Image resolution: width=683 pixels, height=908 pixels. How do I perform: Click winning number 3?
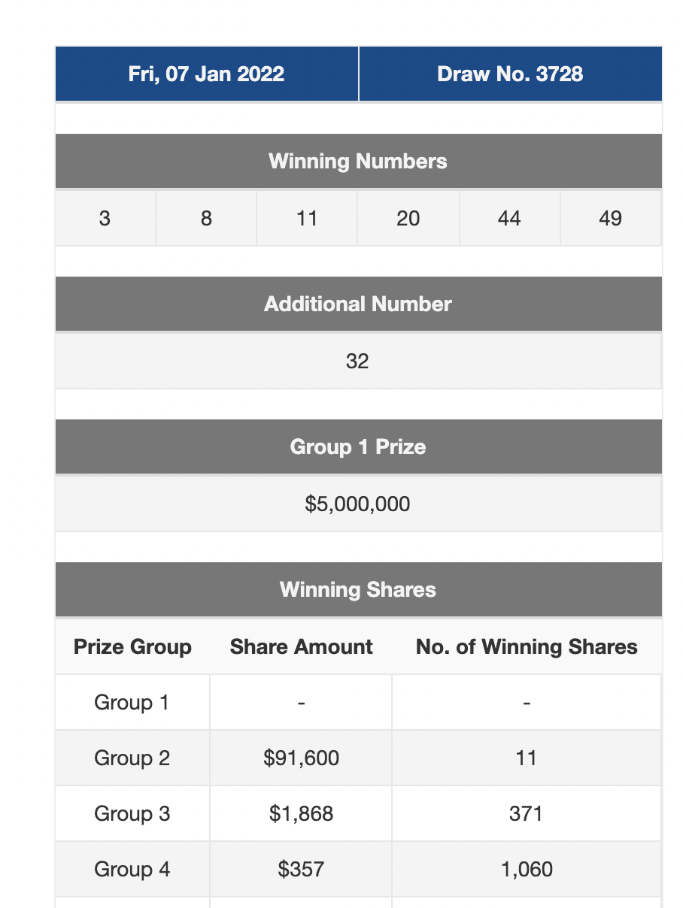tap(105, 218)
